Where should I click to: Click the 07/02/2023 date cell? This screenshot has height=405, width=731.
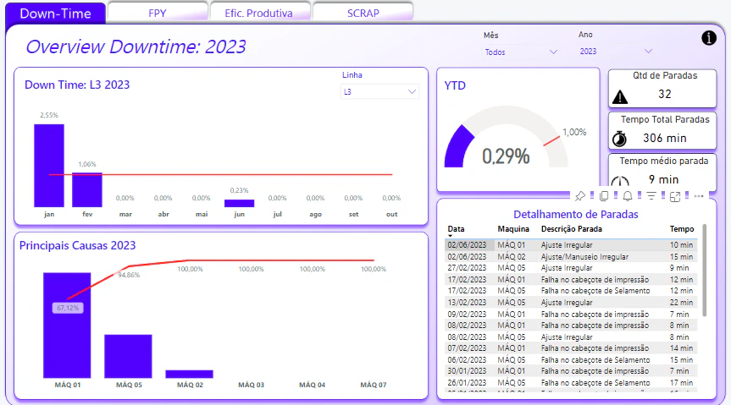[x=467, y=348]
